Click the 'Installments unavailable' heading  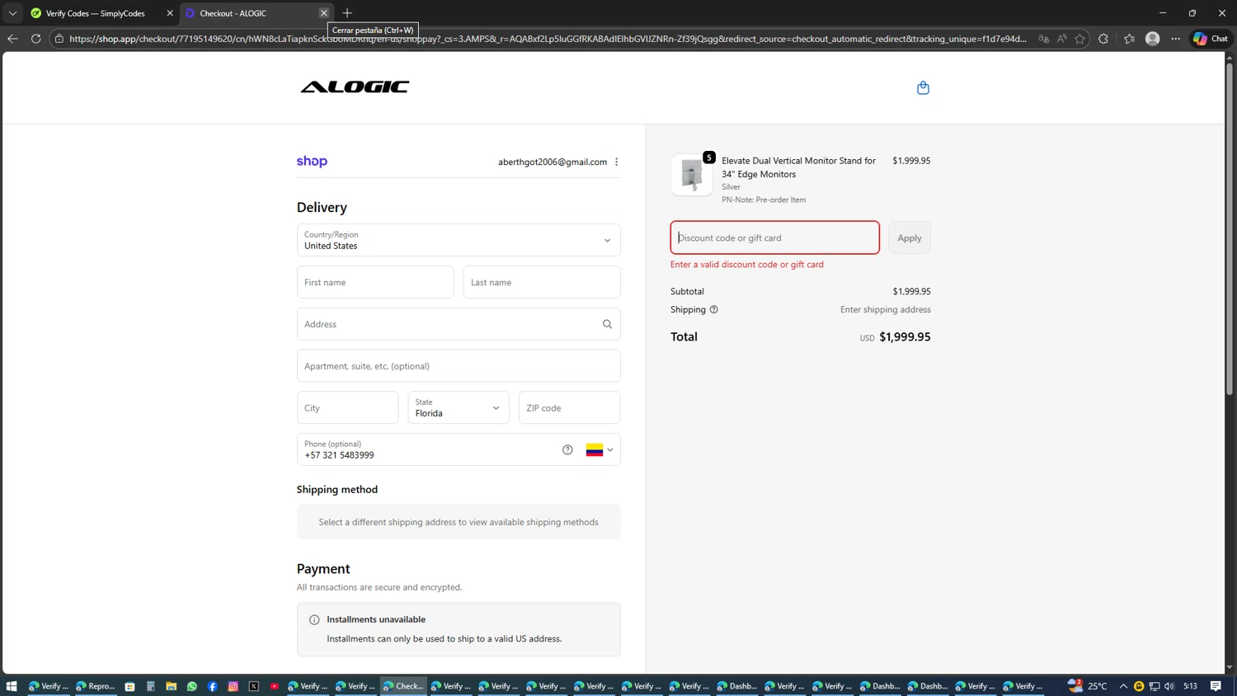click(376, 619)
